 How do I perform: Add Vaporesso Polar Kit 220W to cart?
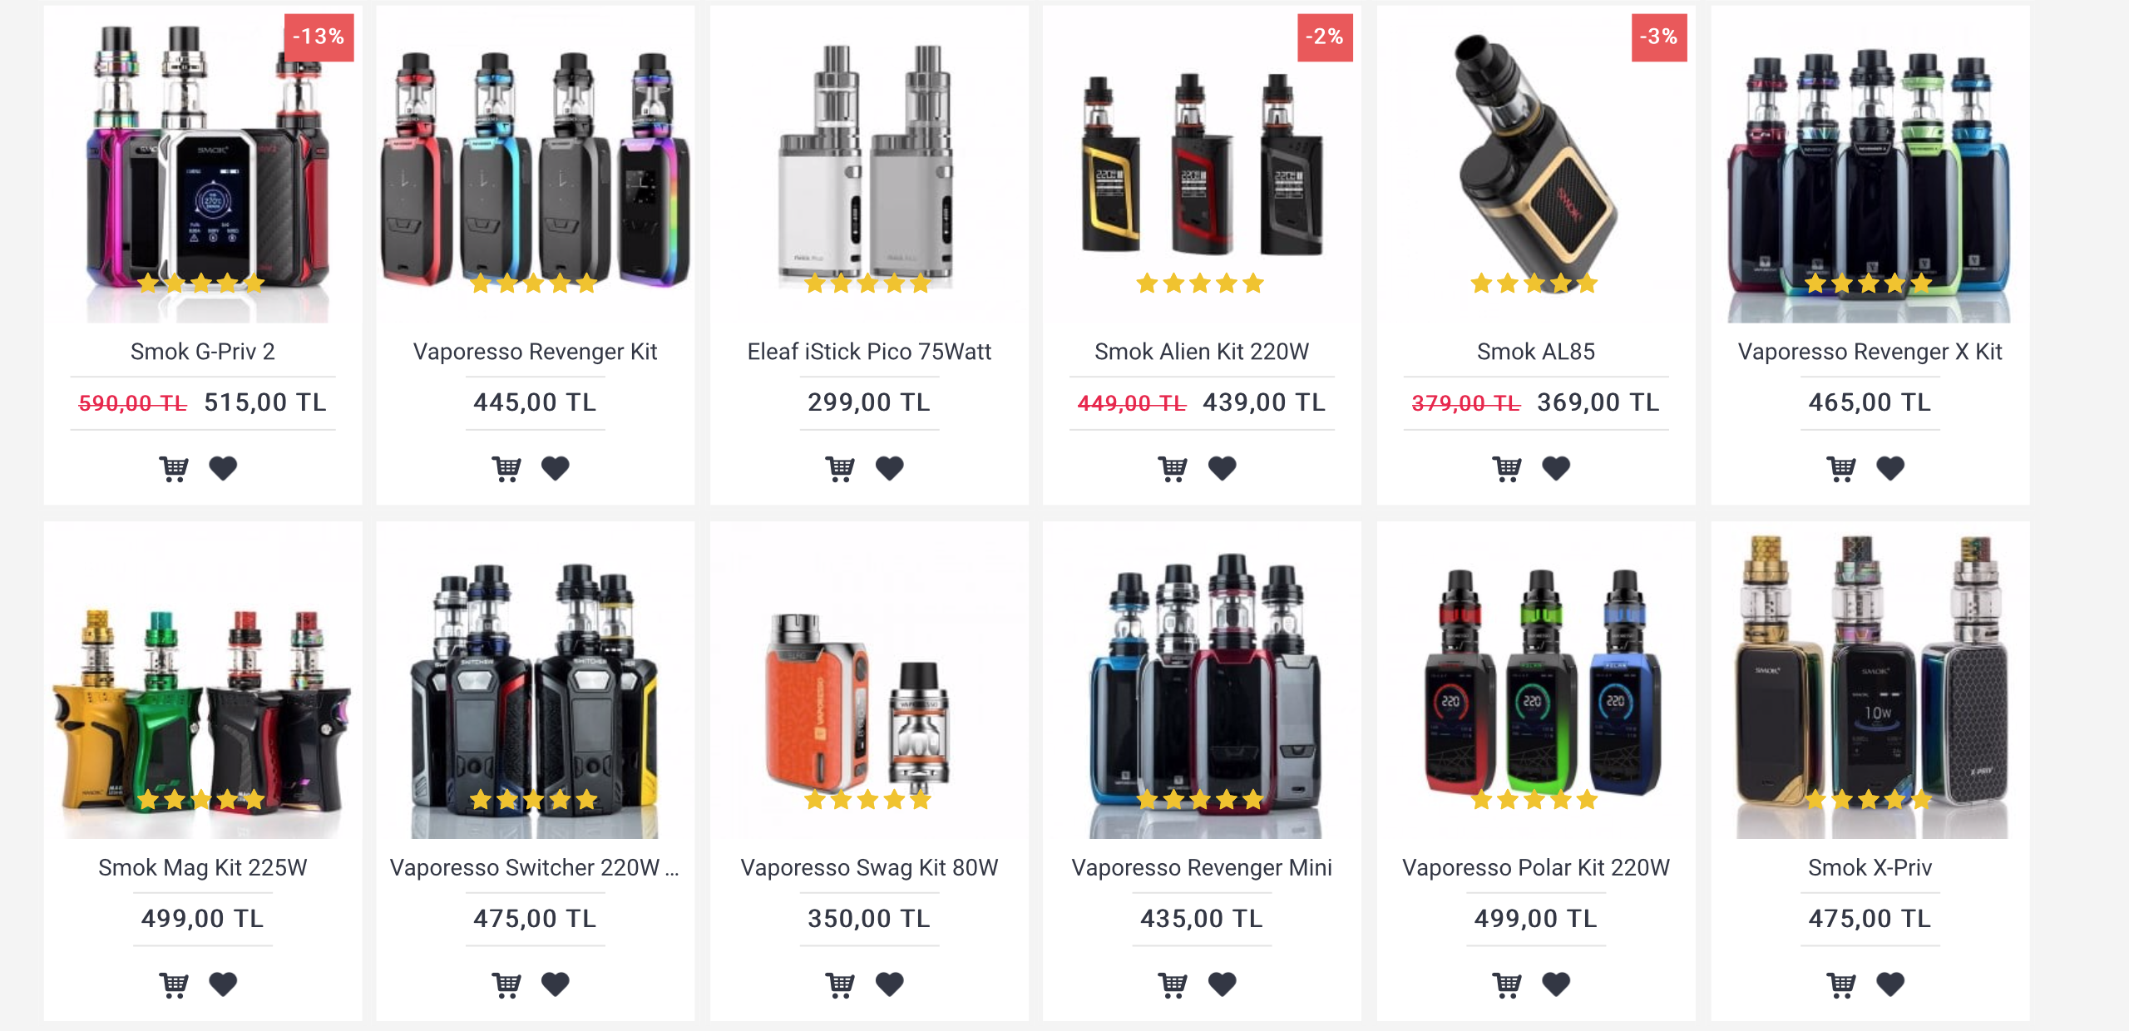1507,985
